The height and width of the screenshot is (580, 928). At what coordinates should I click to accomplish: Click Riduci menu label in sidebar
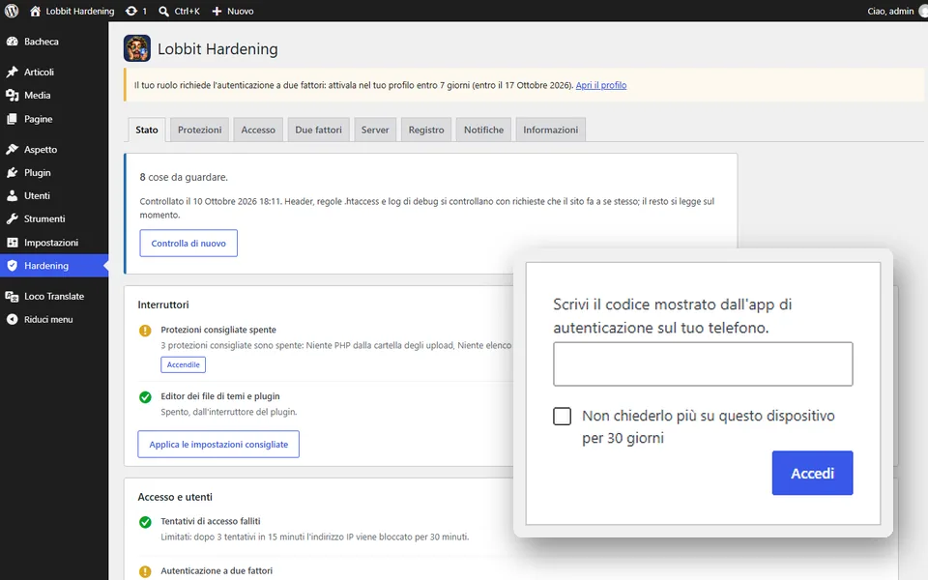click(x=48, y=320)
